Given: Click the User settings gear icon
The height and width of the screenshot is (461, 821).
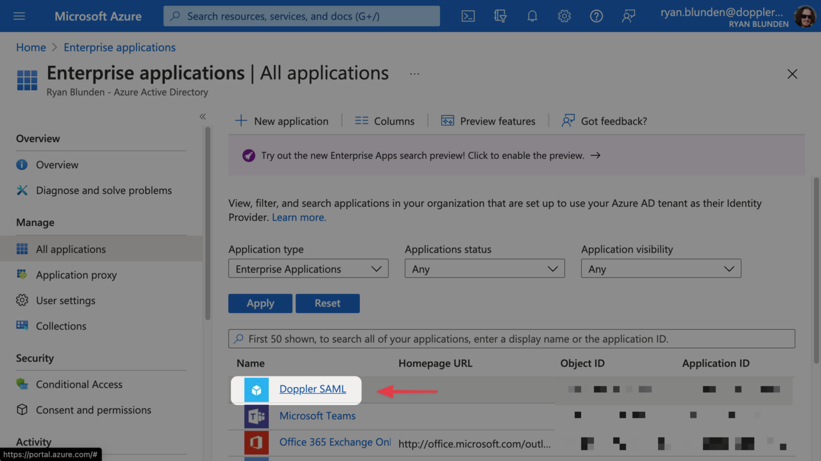Looking at the screenshot, I should pyautogui.click(x=22, y=300).
